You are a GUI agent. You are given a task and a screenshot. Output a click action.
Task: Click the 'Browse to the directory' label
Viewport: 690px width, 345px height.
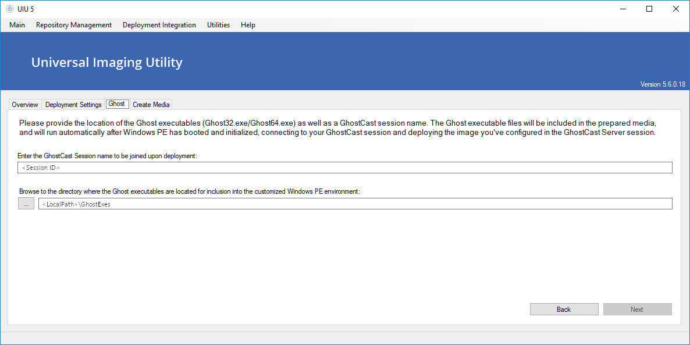pos(190,191)
